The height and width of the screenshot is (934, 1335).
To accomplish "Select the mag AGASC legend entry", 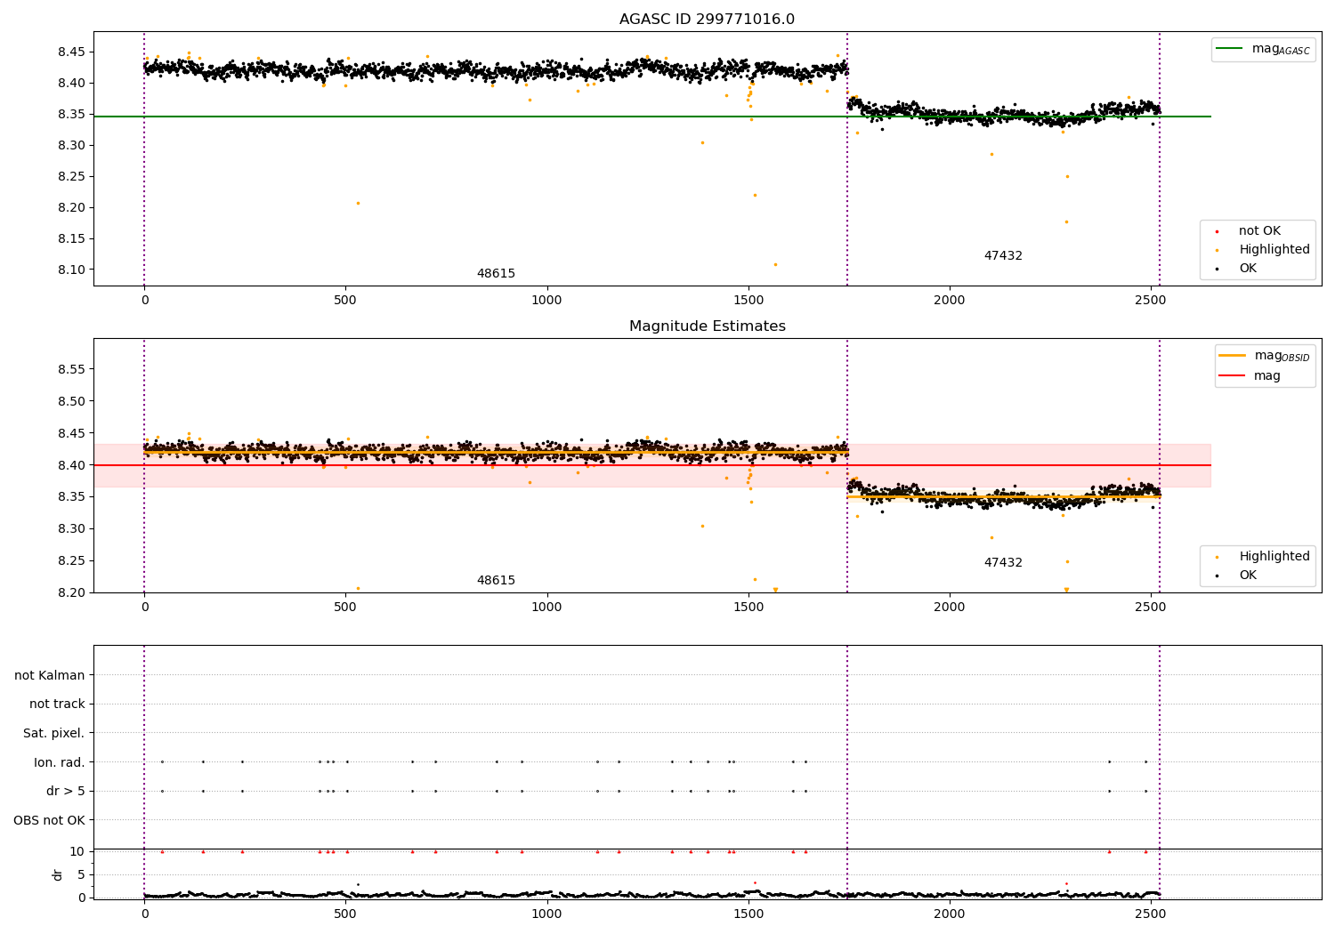I will pos(1263,49).
